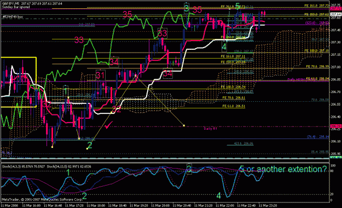The image size is (342, 208).
Task: Click the '(123.6) - 207.52' purple level label
Action: (x=317, y=22)
